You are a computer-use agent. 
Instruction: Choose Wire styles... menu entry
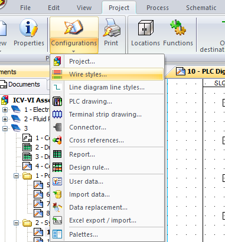107,74
